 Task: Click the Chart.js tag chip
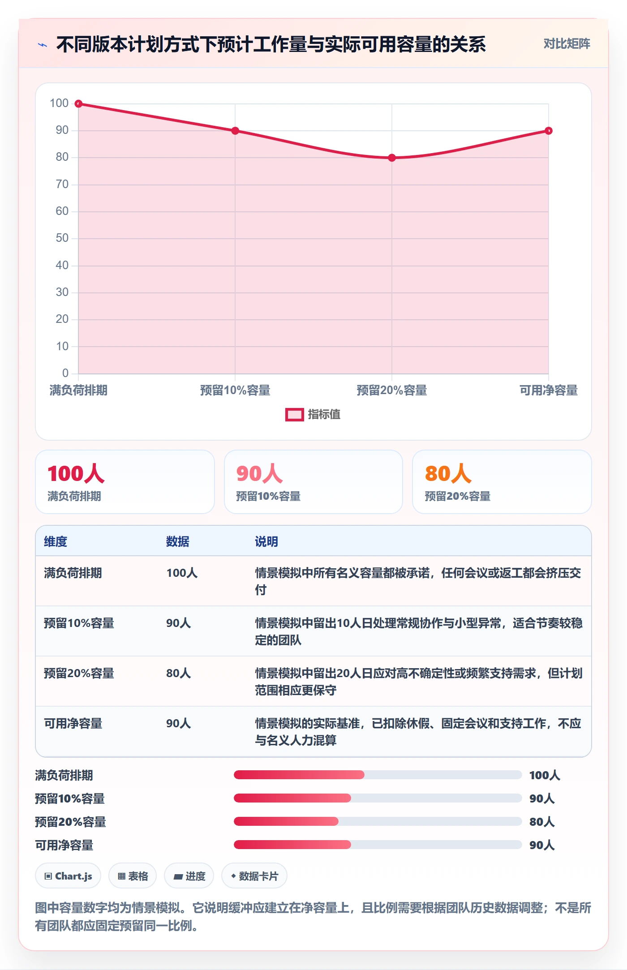68,876
